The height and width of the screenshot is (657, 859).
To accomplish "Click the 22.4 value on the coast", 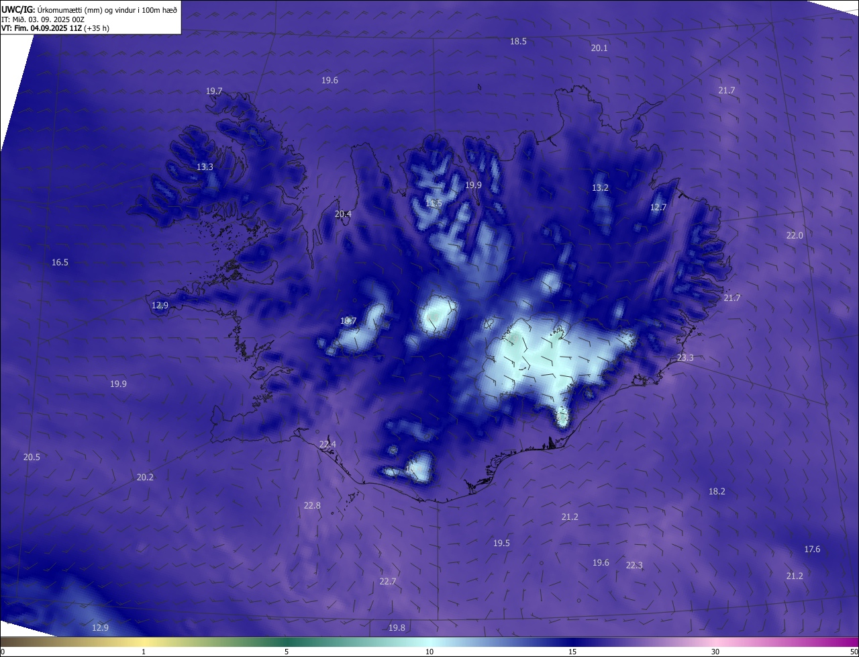I will tap(327, 445).
